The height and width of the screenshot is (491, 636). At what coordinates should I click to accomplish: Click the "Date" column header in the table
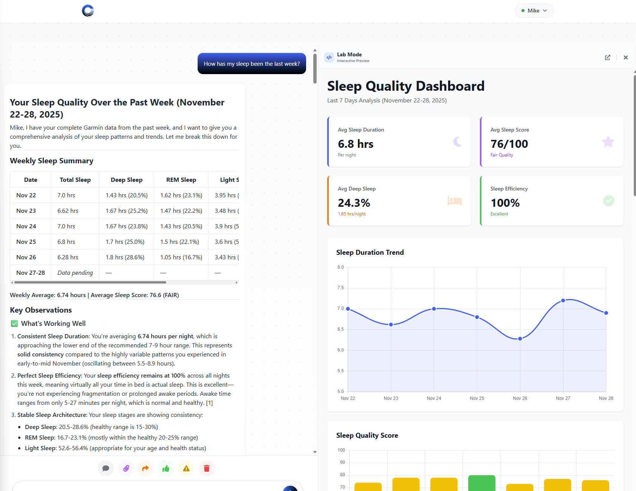[31, 180]
